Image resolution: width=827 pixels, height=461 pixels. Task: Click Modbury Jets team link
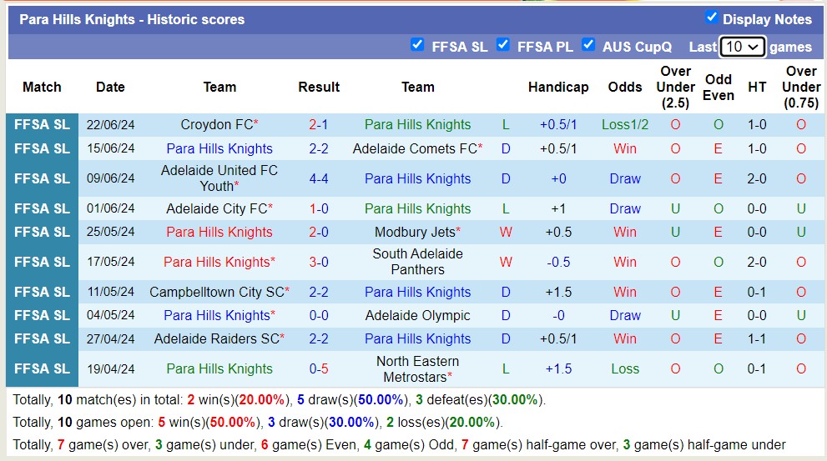coord(414,232)
